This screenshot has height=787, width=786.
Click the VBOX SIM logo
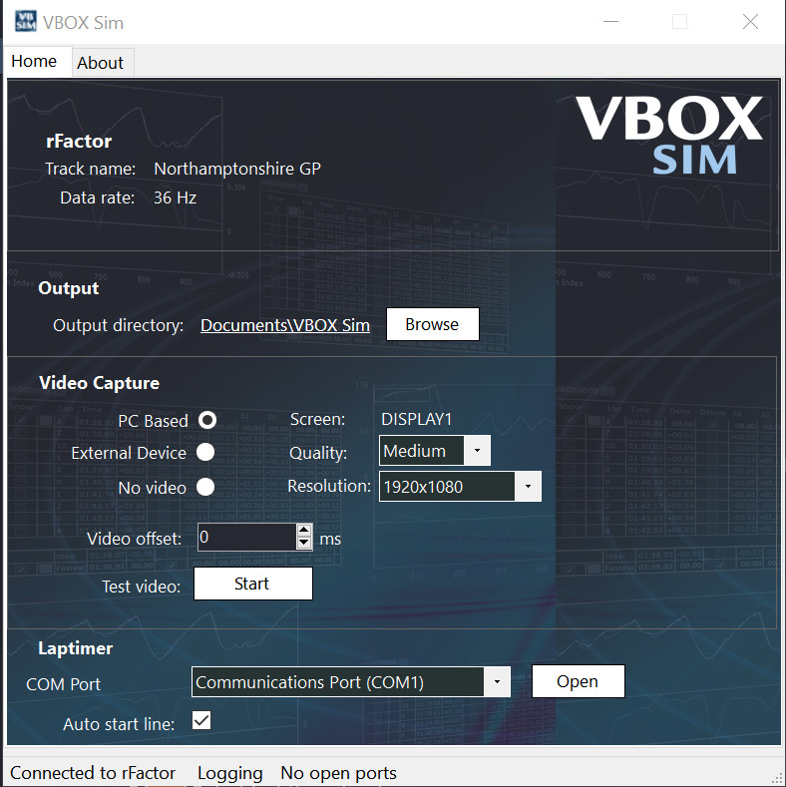[x=668, y=135]
